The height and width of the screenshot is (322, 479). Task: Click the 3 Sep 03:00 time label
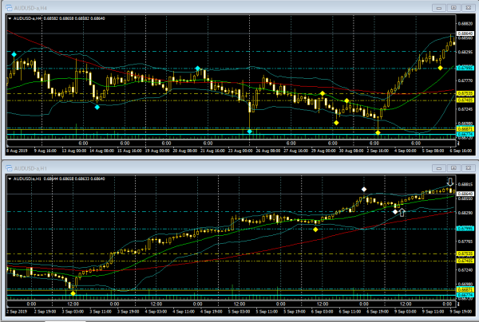tap(73, 312)
